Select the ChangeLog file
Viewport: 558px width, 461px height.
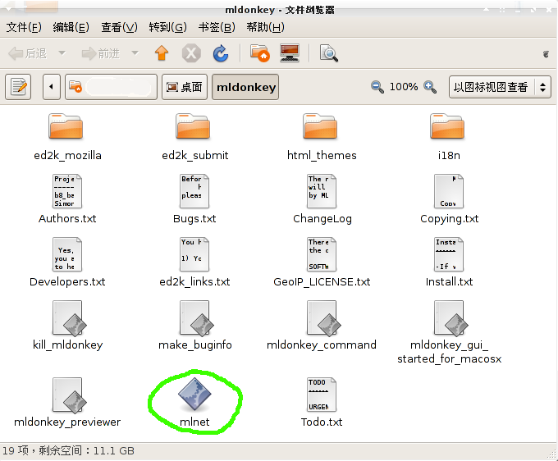coord(322,199)
